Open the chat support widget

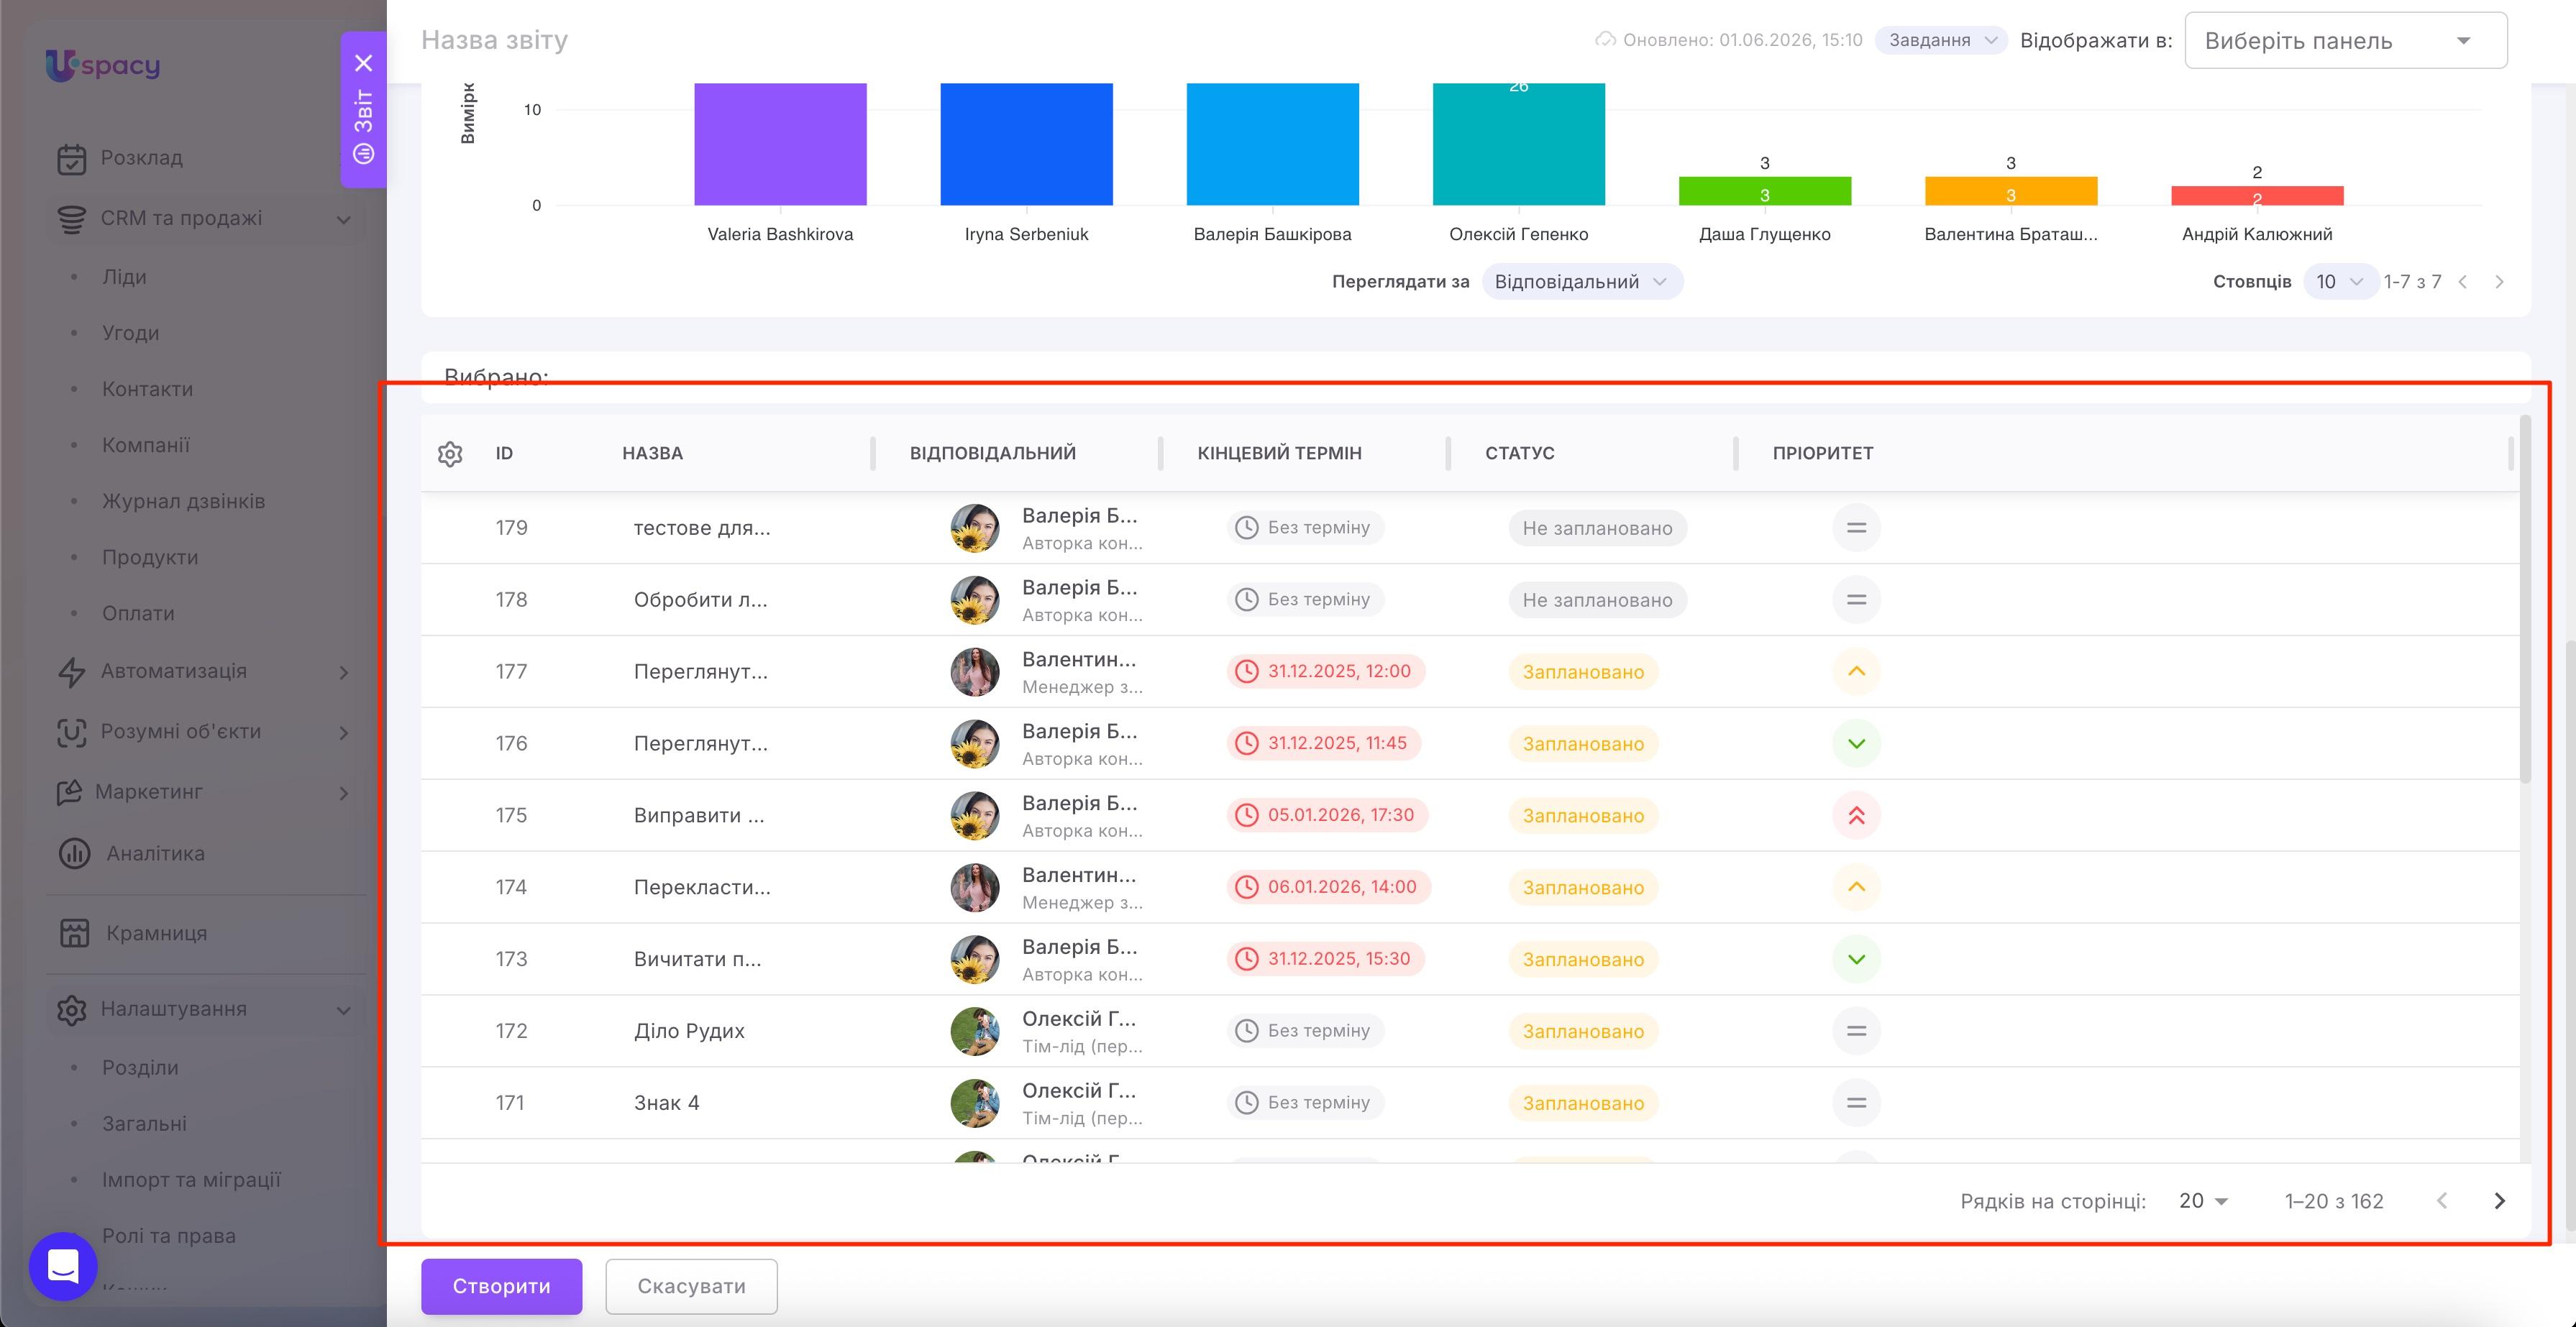pyautogui.click(x=63, y=1266)
